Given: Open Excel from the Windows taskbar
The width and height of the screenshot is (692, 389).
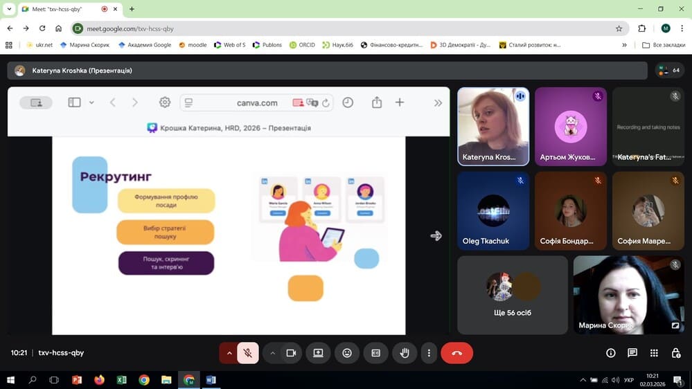Looking at the screenshot, I should tap(121, 380).
